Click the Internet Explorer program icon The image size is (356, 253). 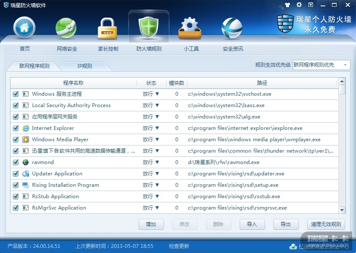[26, 128]
